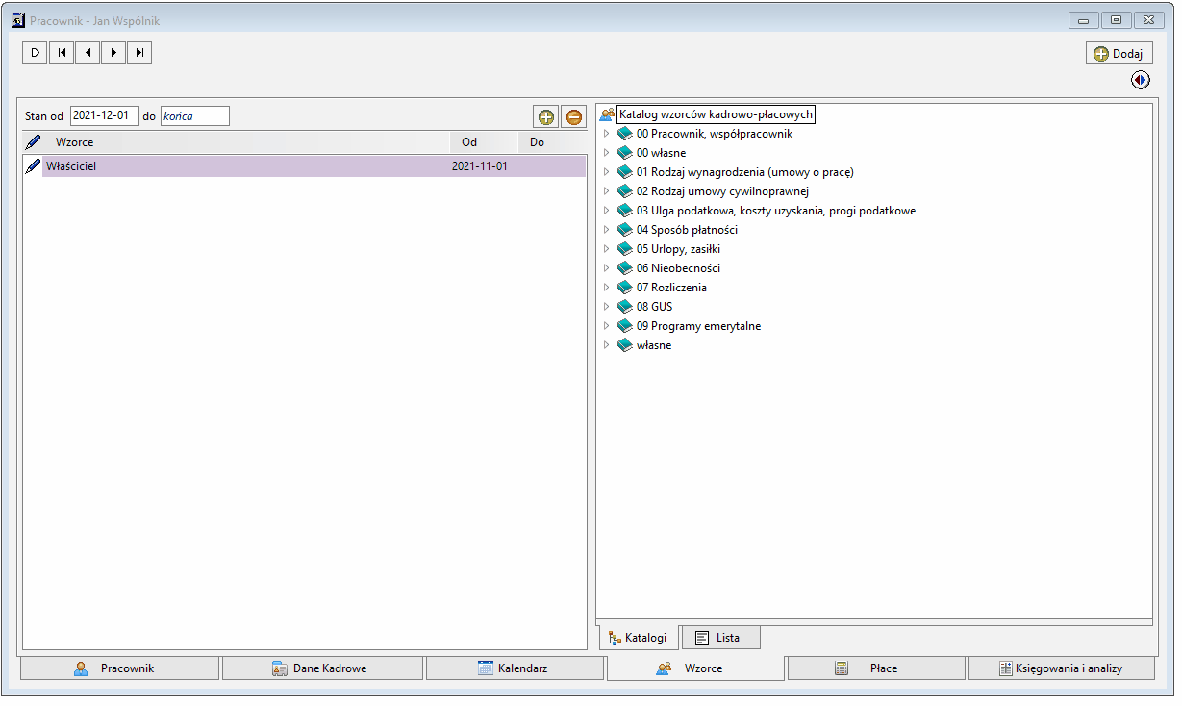Show previous record with left arrow
This screenshot has height=706, width=1182.
88,53
